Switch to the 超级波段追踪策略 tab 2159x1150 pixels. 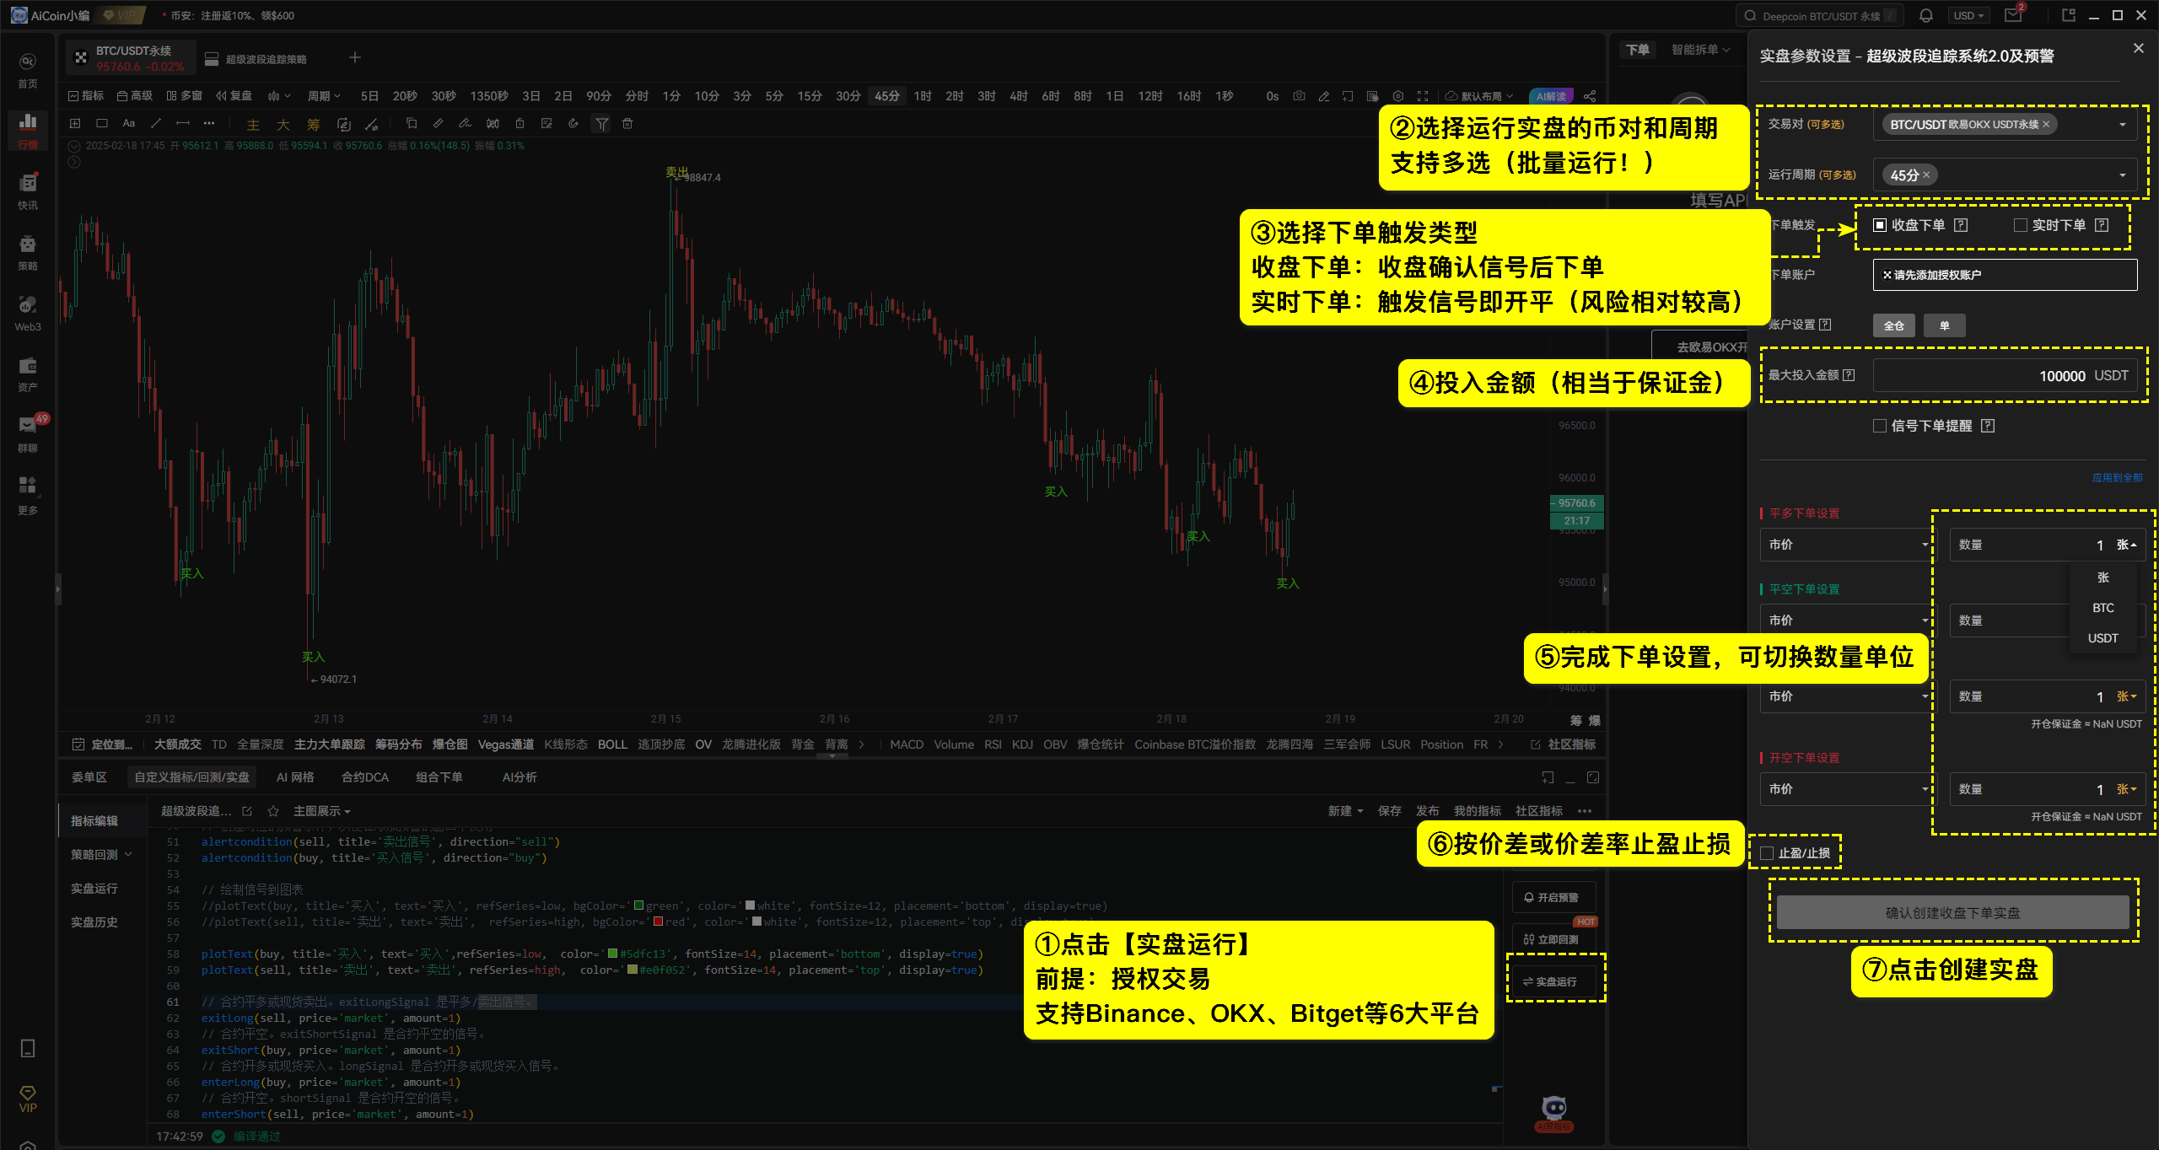tap(256, 59)
